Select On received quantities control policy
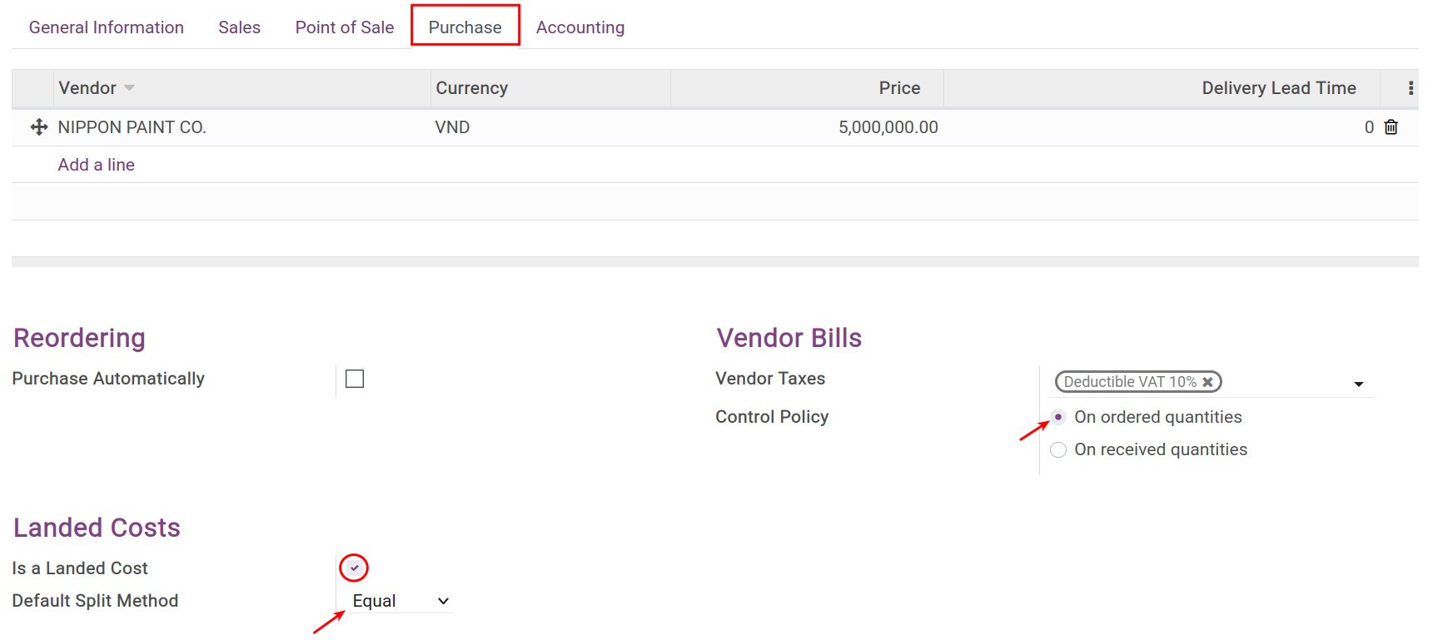 pos(1057,449)
